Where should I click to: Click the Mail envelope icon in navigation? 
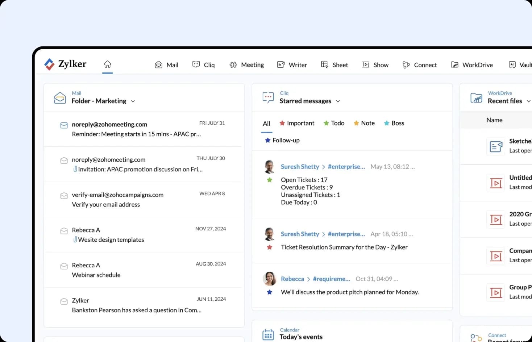pyautogui.click(x=158, y=65)
